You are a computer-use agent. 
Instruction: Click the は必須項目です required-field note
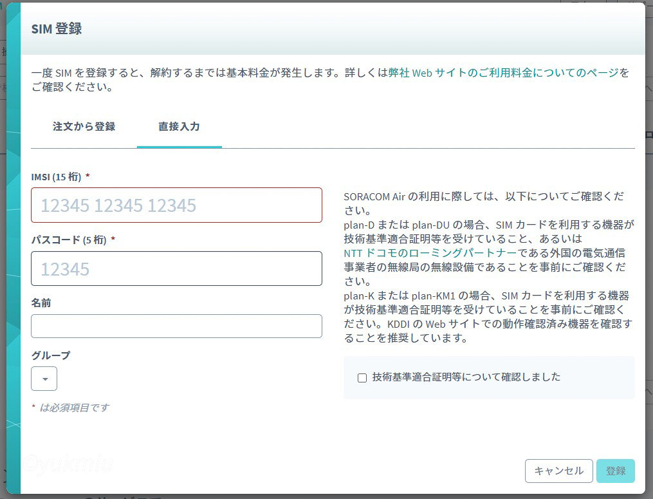[74, 408]
